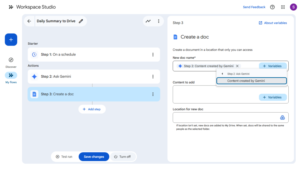Viewport: 301px width, 169px height.
Task: Remove the Gemini variable chip with X
Action: (x=237, y=66)
